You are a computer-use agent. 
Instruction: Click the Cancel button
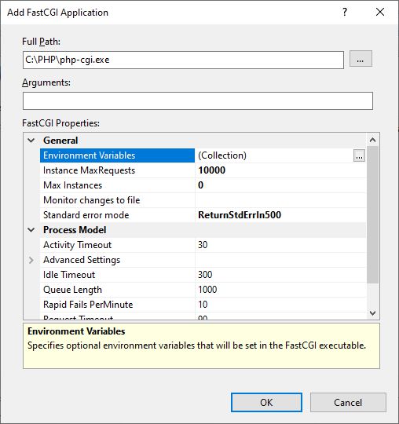click(x=348, y=402)
